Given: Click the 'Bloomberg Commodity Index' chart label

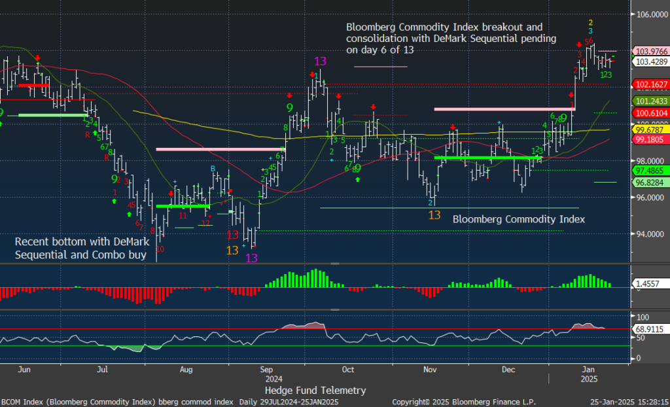Looking at the screenshot, I should (x=519, y=220).
